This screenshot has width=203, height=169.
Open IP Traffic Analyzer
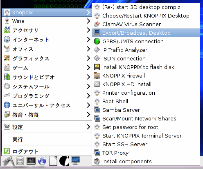[146, 50]
